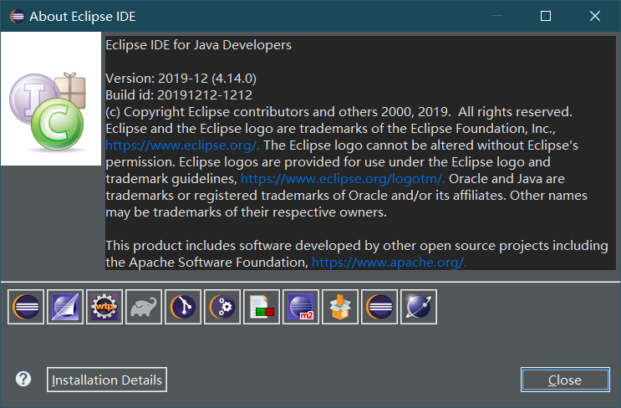Open the orbiting planet feature icon

coord(419,307)
